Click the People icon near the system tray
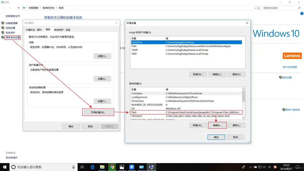Image resolution: width=304 pixels, height=171 pixels. 244,167
